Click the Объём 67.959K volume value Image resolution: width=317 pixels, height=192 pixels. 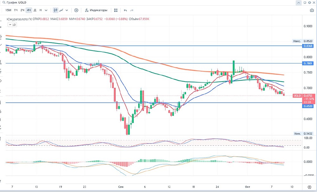pos(139,19)
